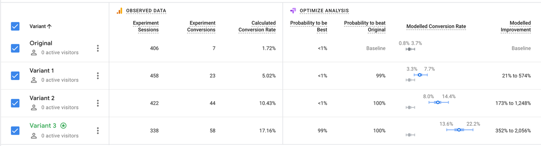Click the Variant 1 person icon
This screenshot has height=146, width=541.
tap(34, 80)
